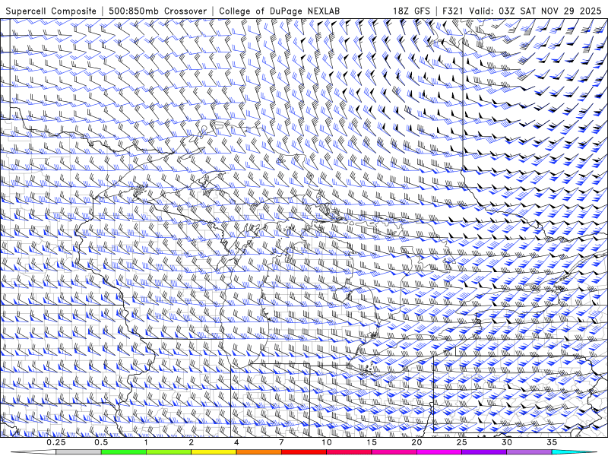Click the '2' legend value label
Image resolution: width=608 pixels, height=456 pixels.
click(x=192, y=442)
